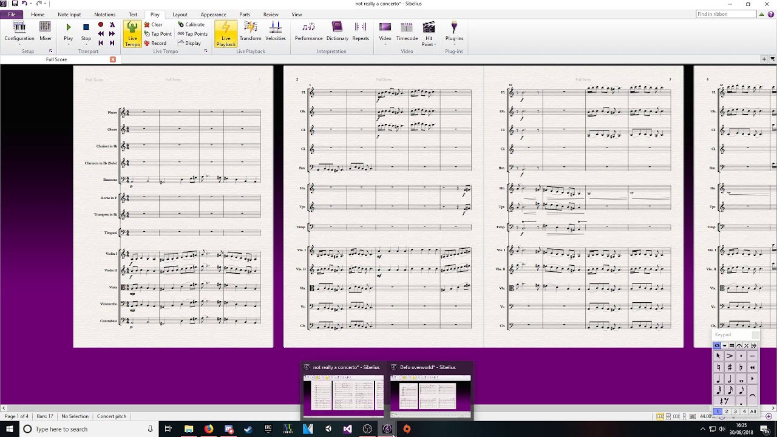Click the Save icon in title bar
Screen dimensions: 777x437
pos(14,4)
